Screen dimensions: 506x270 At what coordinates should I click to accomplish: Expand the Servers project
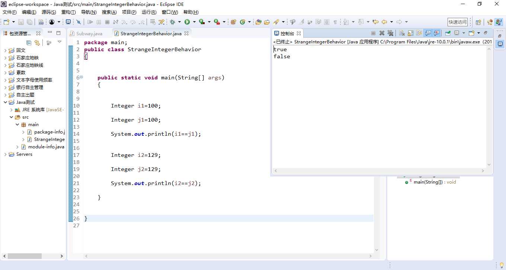(5, 154)
